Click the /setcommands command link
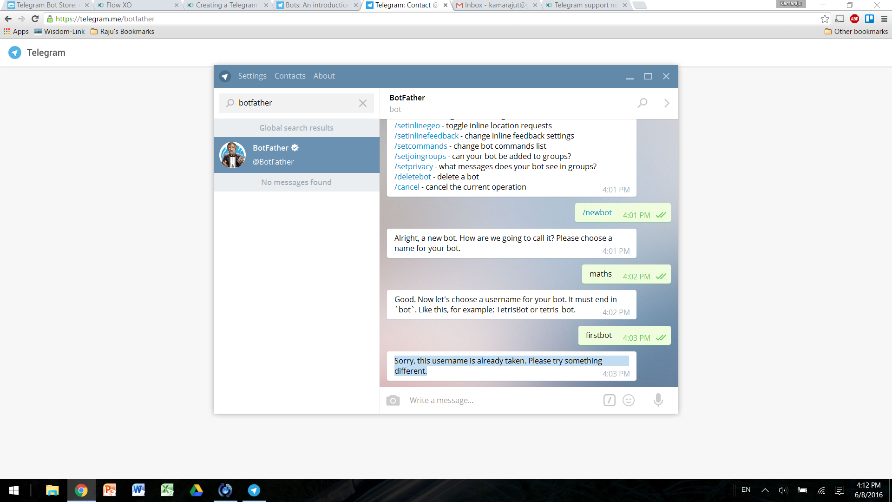Screen dimensions: 892x502 click(x=420, y=146)
